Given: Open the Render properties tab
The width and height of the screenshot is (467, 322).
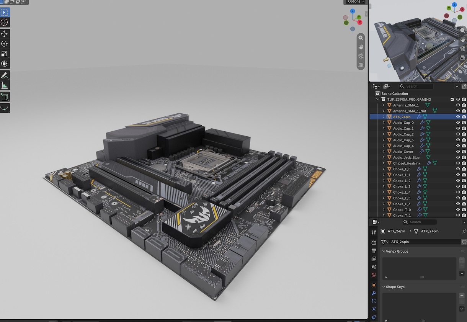Looking at the screenshot, I should click(x=374, y=242).
